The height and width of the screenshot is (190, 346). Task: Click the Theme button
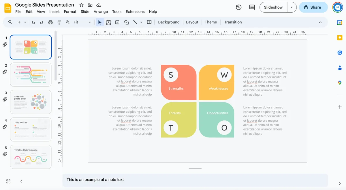coord(211,22)
